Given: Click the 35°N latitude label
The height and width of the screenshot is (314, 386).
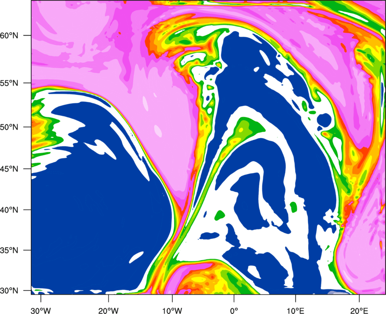Looking at the screenshot, I should tap(9, 250).
